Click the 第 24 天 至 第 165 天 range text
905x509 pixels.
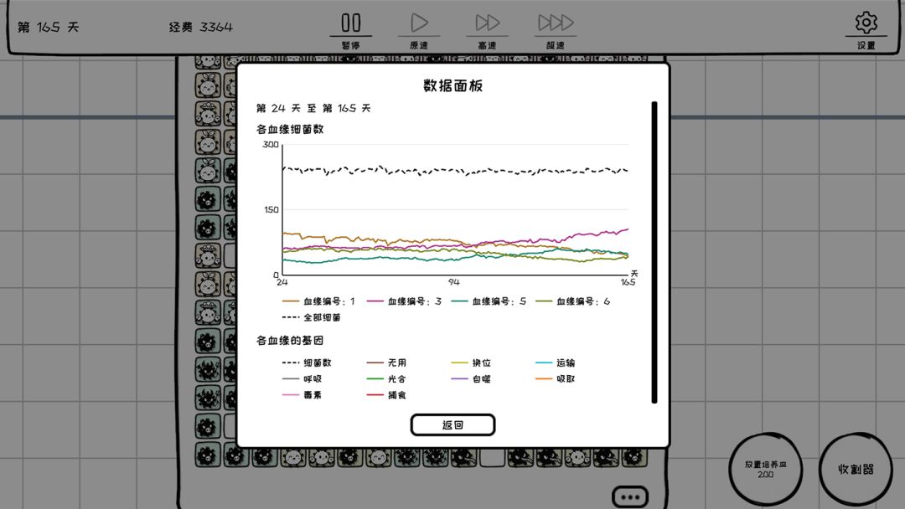pyautogui.click(x=313, y=108)
